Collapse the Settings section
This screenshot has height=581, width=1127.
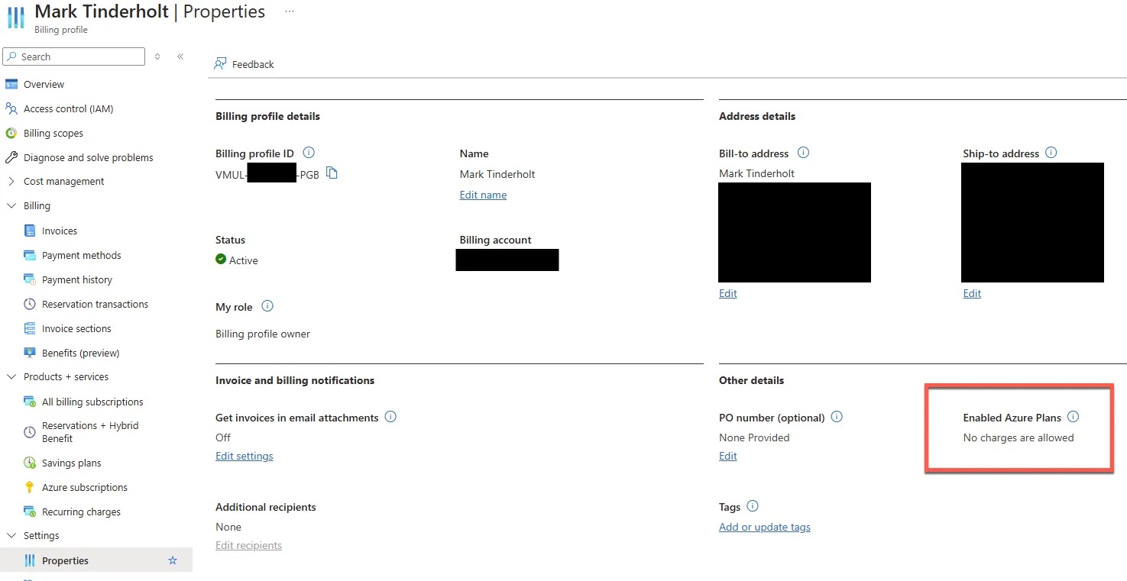click(x=11, y=536)
